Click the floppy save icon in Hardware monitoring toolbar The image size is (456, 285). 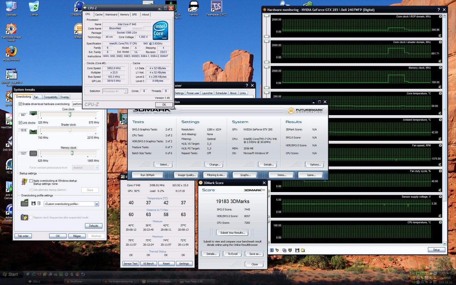297,250
